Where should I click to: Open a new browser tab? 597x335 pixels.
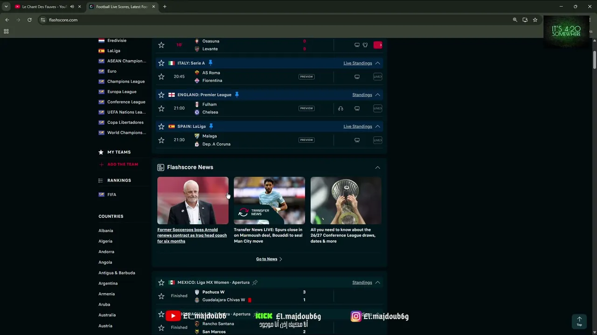[x=165, y=7]
